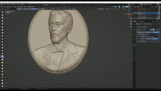Hide Цилиндр.001 via its eye icon
This screenshot has width=161, height=91.
(157, 15)
